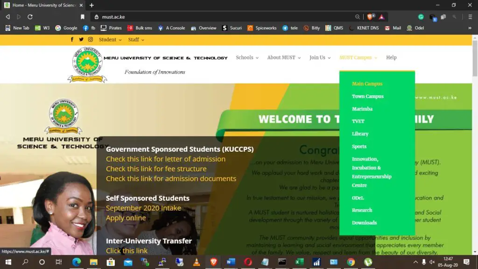Check this link for admission documents
Screen dimensions: 478x269
coord(171,178)
